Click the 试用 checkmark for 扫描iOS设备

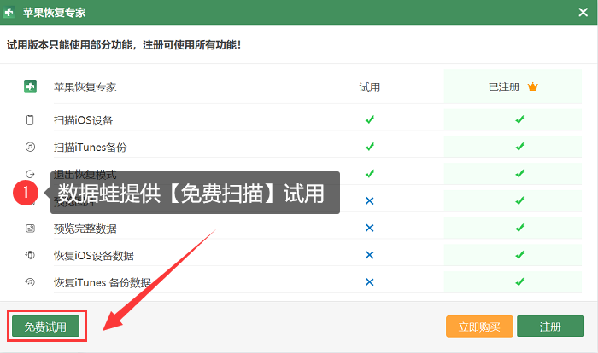(370, 120)
